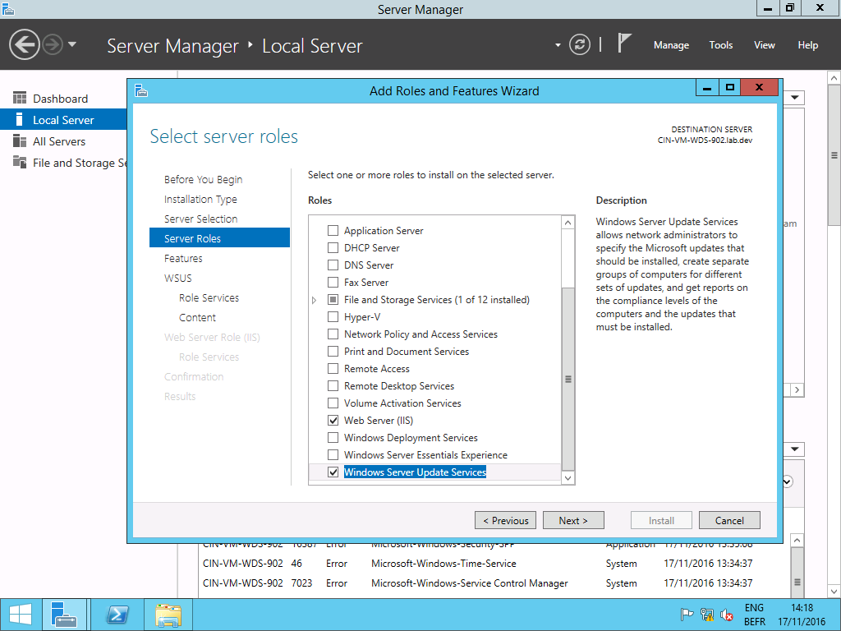Viewport: 841px width, 631px height.
Task: Select the Microsoft-Windows-Time-Service event row
Action: pyautogui.click(x=494, y=564)
